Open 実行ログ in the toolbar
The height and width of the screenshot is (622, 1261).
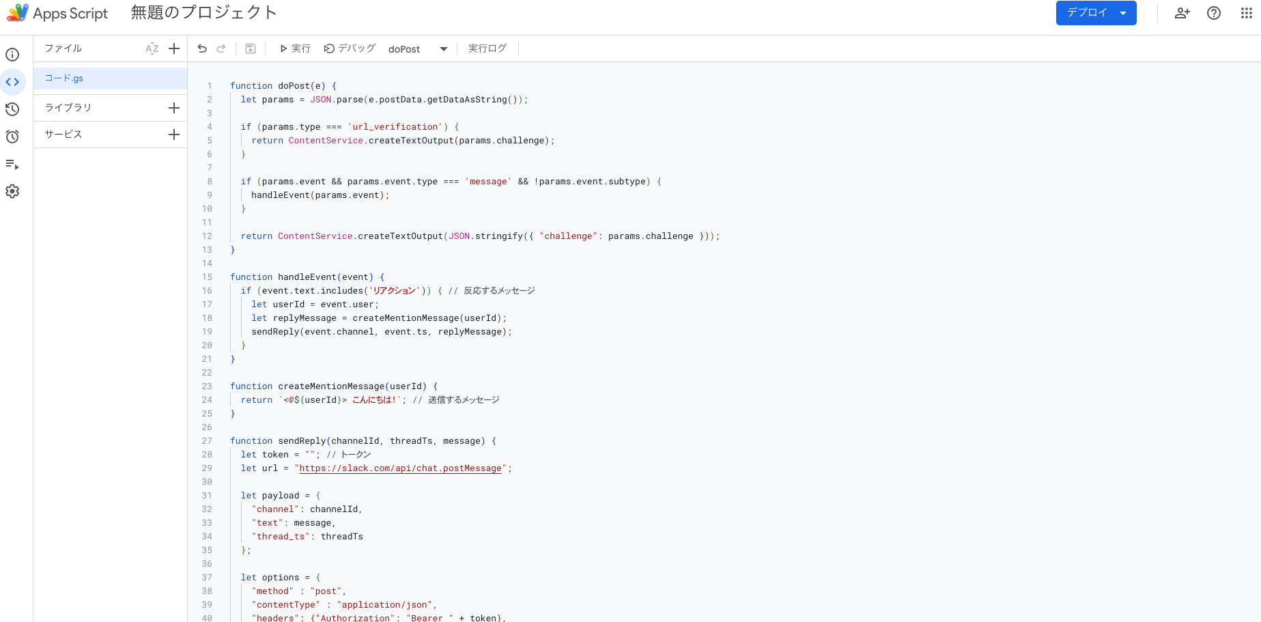(487, 48)
